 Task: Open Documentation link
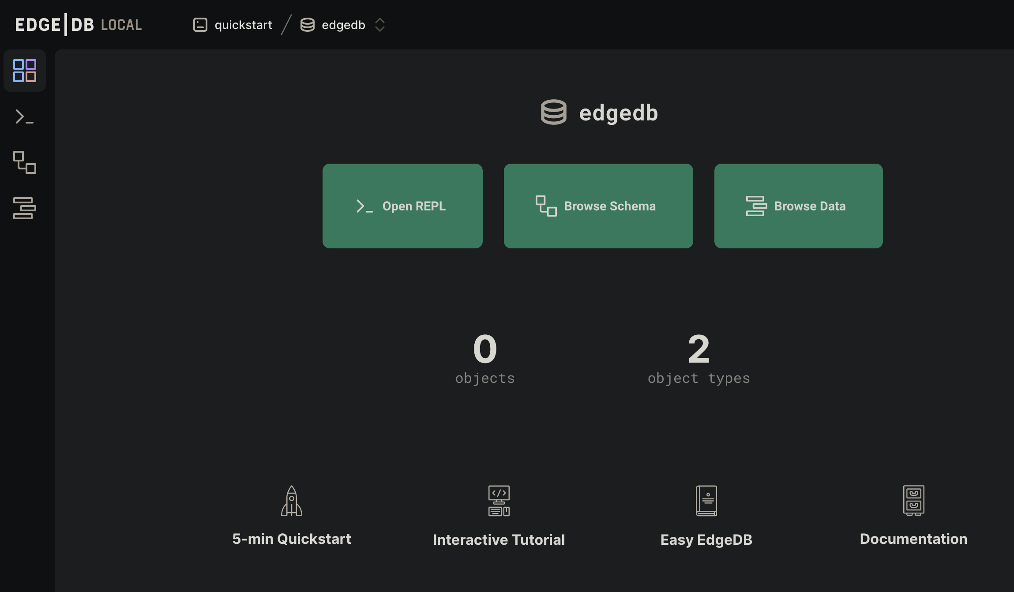[x=913, y=539]
